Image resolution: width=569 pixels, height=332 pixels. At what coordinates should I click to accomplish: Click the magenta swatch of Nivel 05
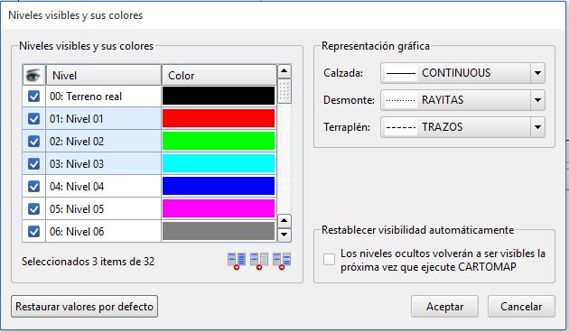(x=219, y=208)
